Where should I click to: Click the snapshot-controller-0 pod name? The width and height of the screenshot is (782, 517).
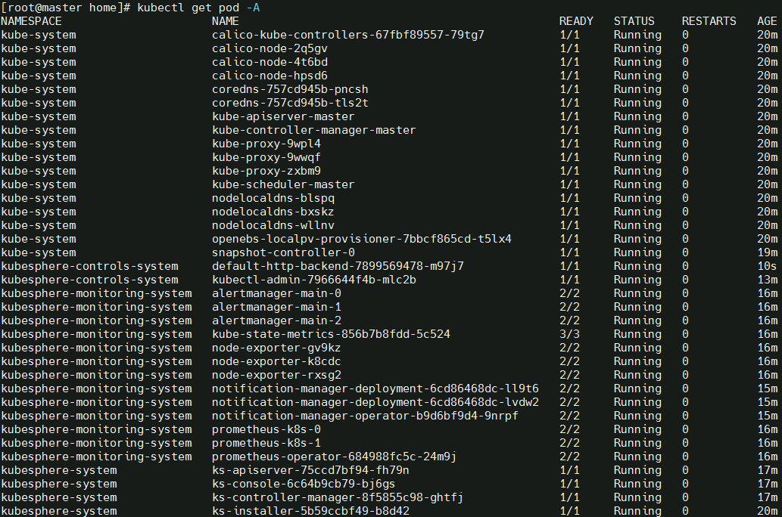click(283, 252)
